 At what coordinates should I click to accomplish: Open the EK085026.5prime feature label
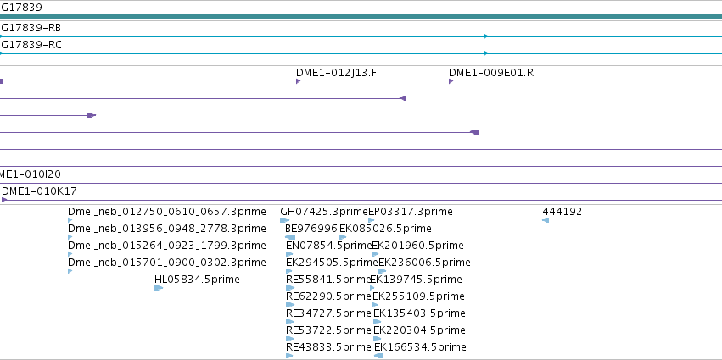[385, 229]
